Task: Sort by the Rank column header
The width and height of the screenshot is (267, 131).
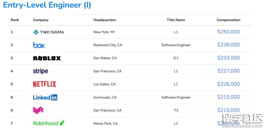Action: click(15, 20)
